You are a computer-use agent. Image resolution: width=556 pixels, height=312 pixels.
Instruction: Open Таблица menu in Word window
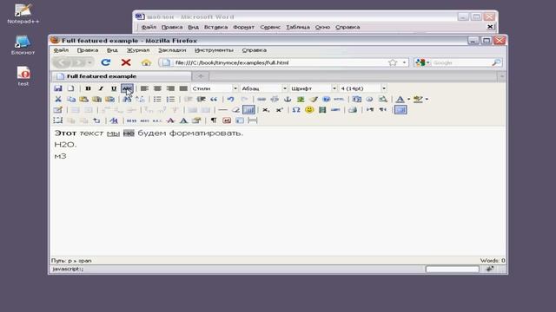[x=298, y=27]
